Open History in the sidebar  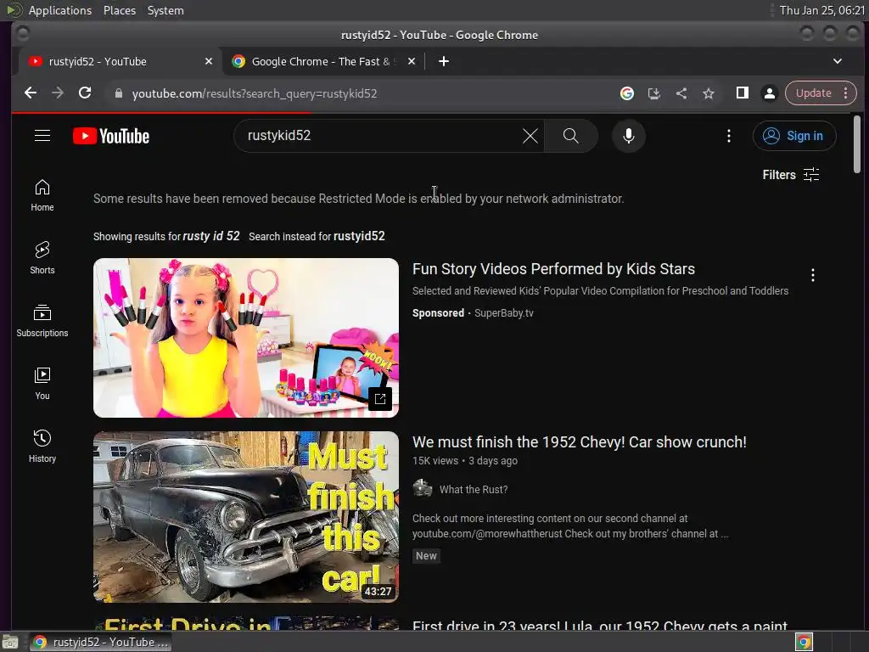point(42,447)
